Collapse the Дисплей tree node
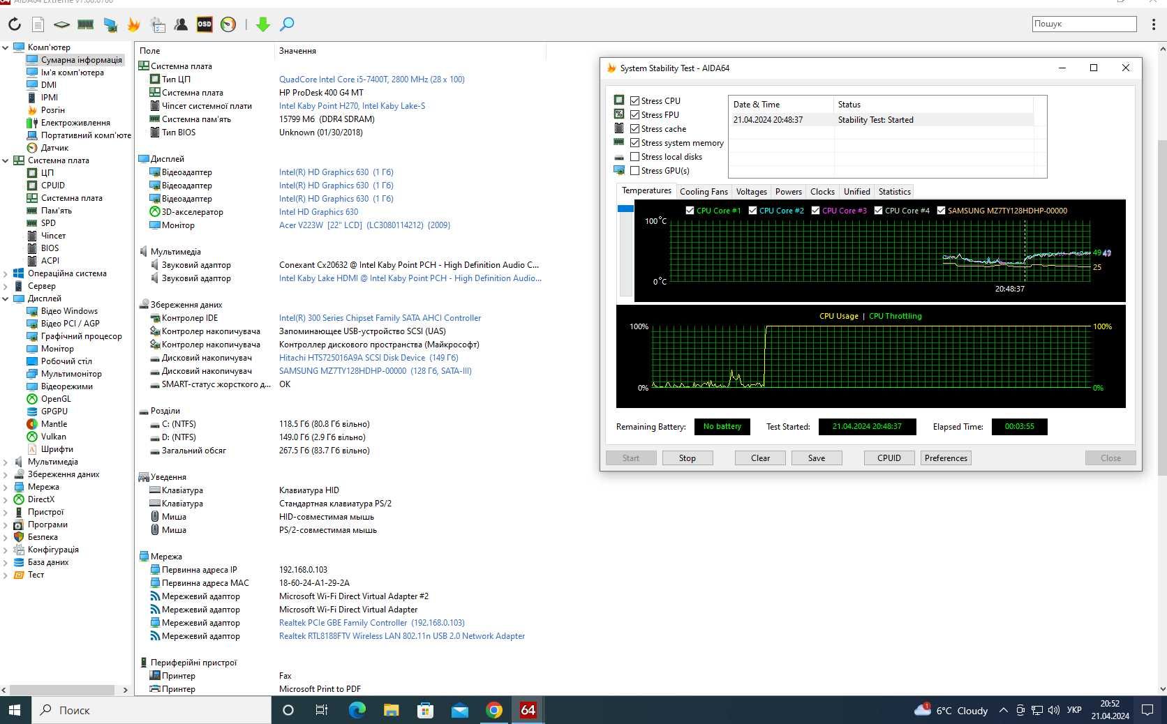Screen dimensions: 1167x724 point(6,299)
